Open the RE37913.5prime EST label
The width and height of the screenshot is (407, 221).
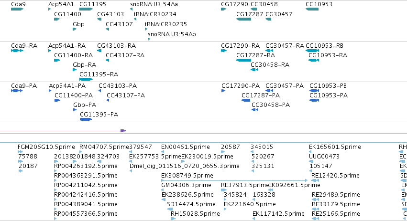(x=245, y=185)
